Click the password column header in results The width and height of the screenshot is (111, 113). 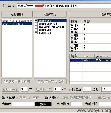[103, 56]
